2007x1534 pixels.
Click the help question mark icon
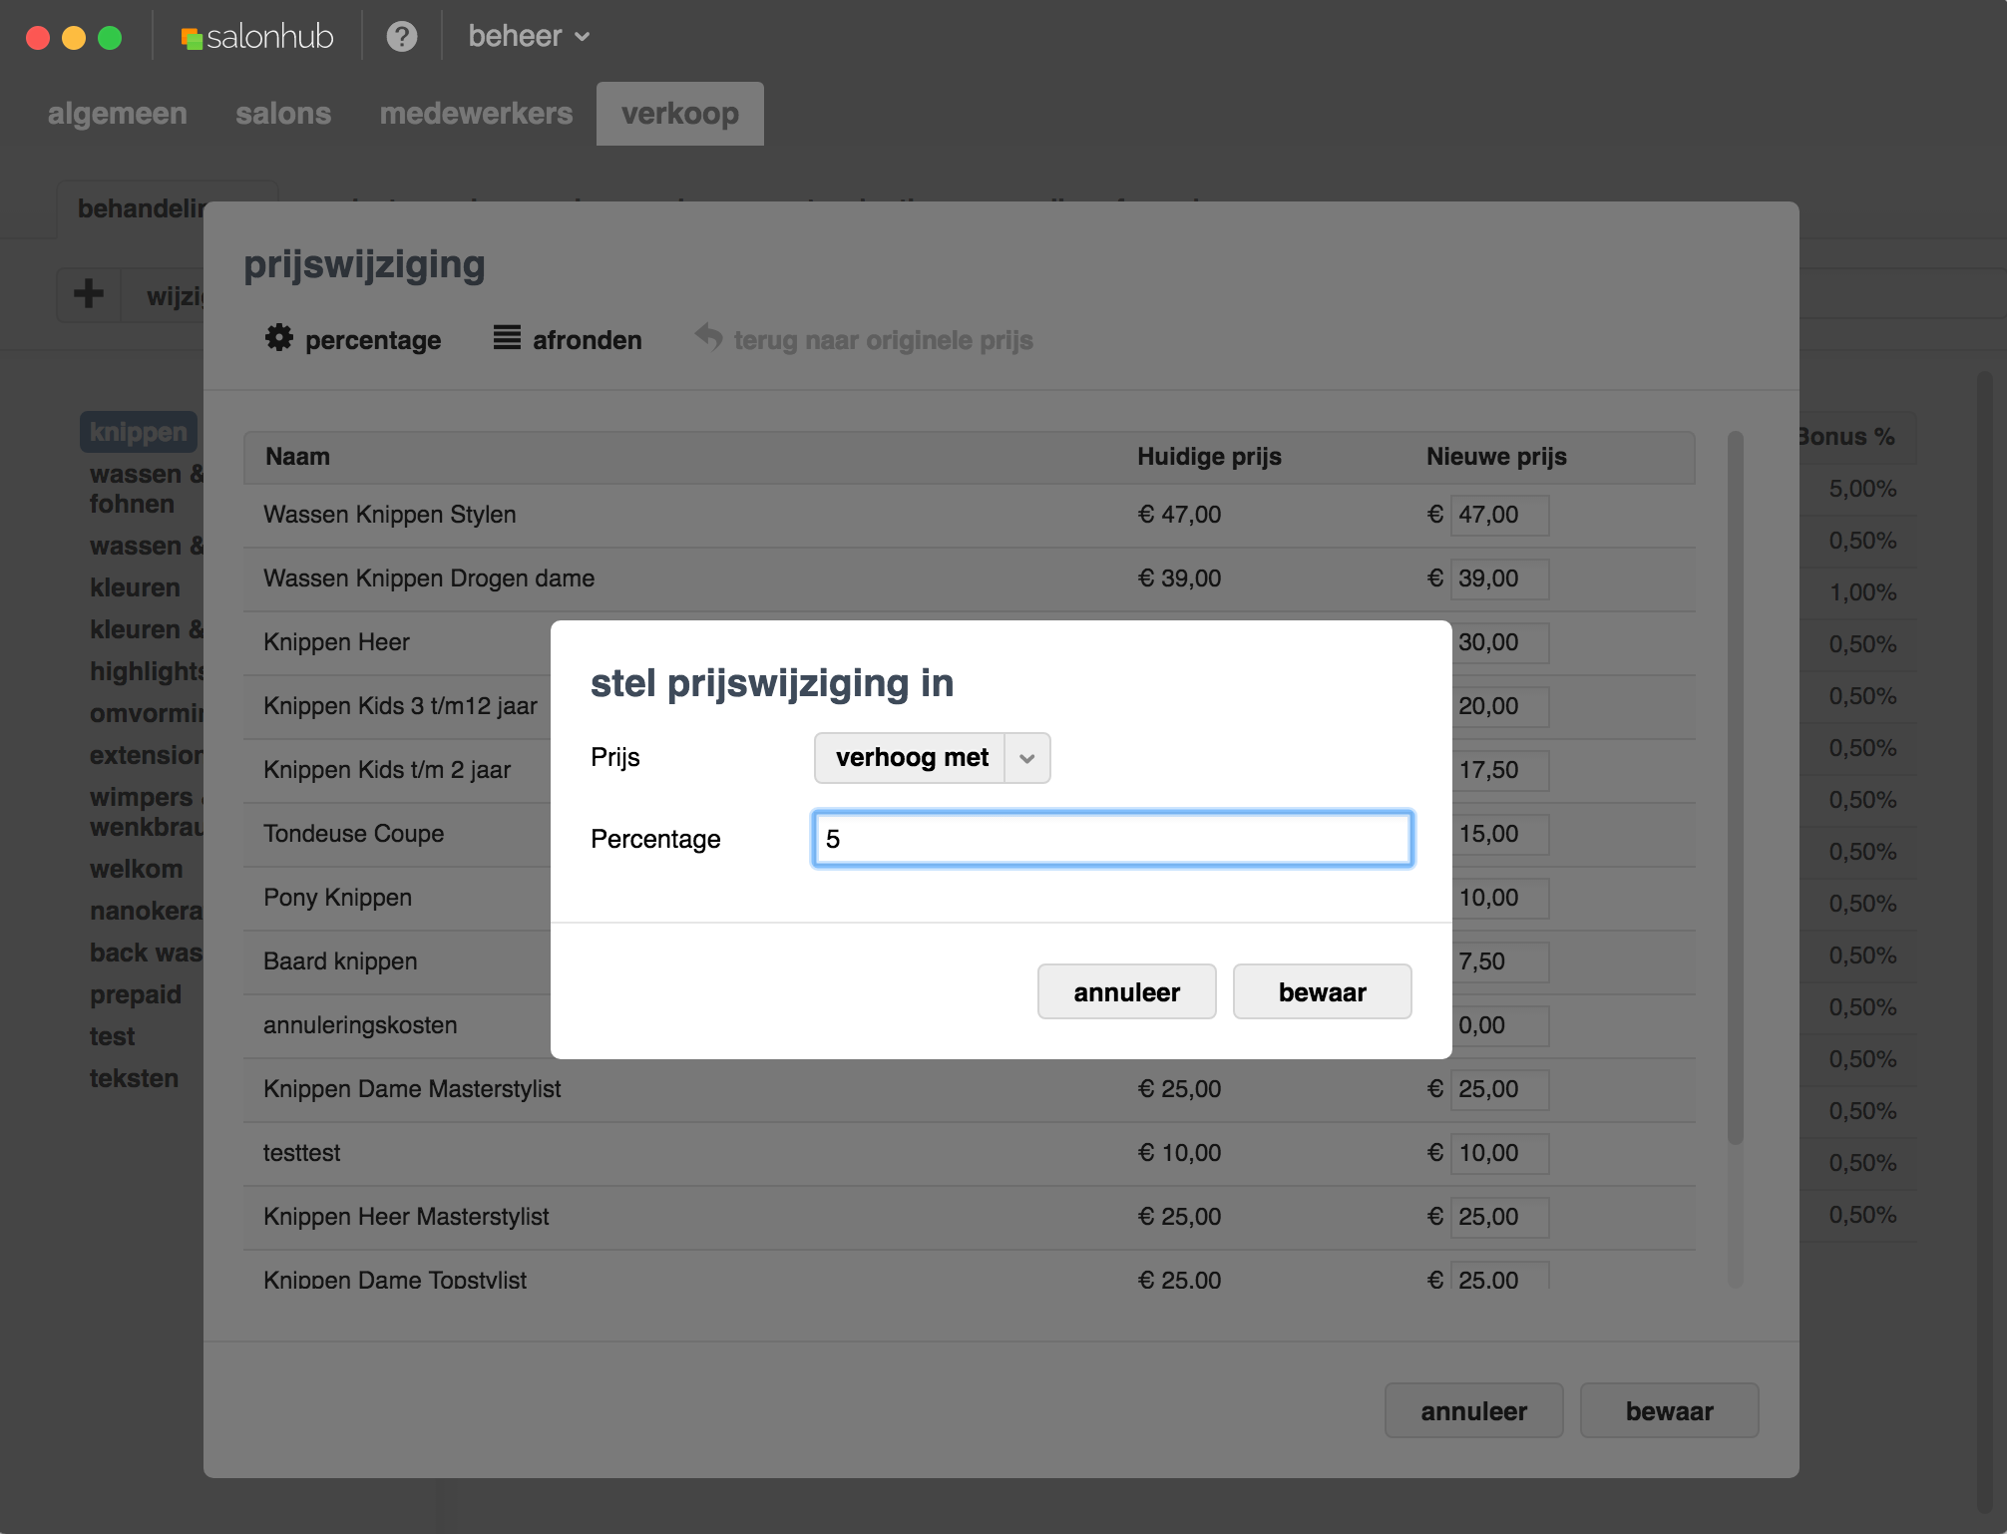tap(401, 37)
